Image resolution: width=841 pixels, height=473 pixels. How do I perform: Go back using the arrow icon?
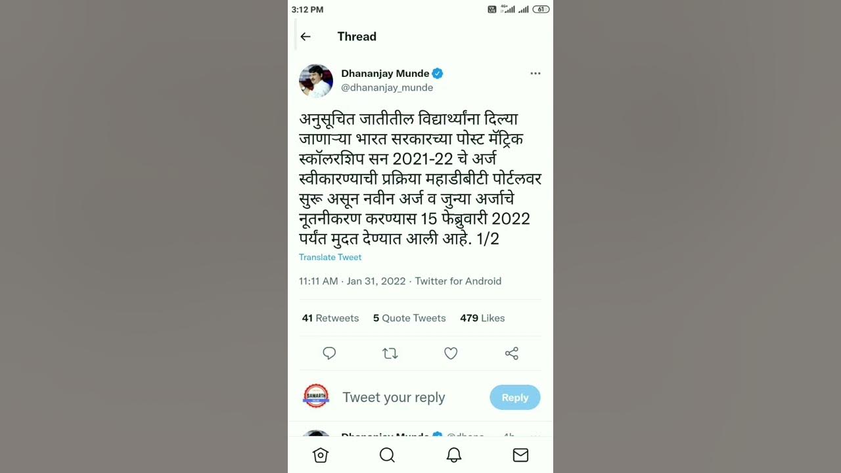tap(306, 37)
